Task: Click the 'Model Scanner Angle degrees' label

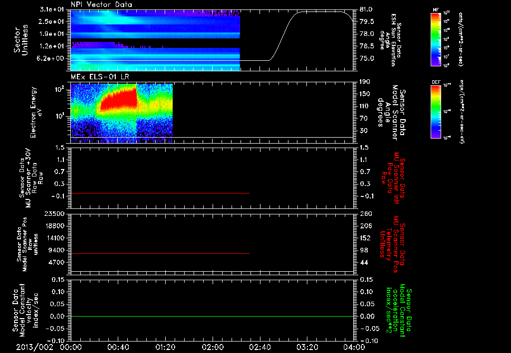Action: click(x=391, y=113)
